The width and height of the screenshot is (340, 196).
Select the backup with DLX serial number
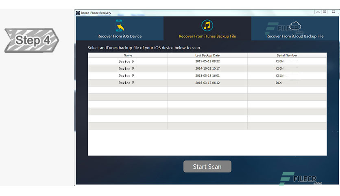[207, 83]
